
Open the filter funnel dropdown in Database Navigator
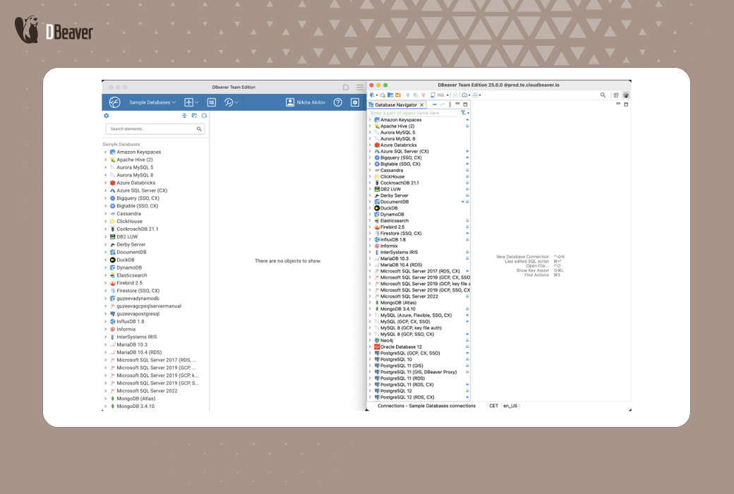click(464, 112)
